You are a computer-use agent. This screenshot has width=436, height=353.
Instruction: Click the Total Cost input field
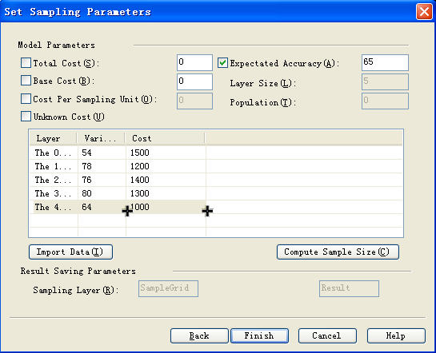(194, 62)
